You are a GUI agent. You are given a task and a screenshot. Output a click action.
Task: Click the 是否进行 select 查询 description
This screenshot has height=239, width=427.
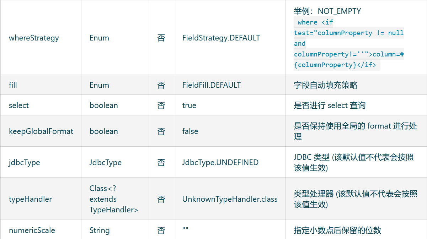(x=330, y=105)
